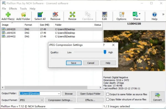Viewport: 166px width, 109px height.
Task: Select the L1004432 file row
Action: tap(51, 36)
